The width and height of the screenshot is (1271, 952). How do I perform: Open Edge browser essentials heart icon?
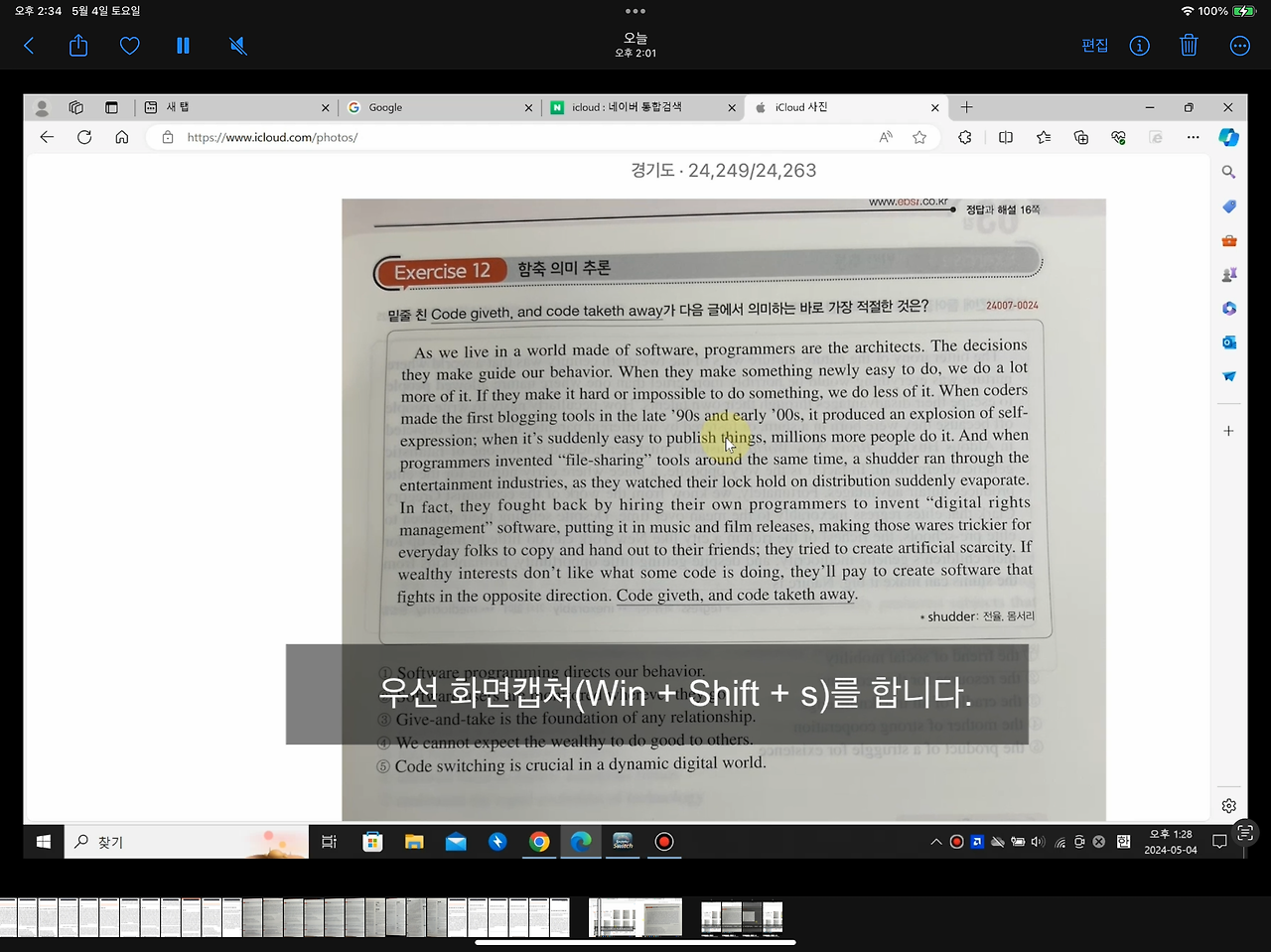coord(1119,137)
